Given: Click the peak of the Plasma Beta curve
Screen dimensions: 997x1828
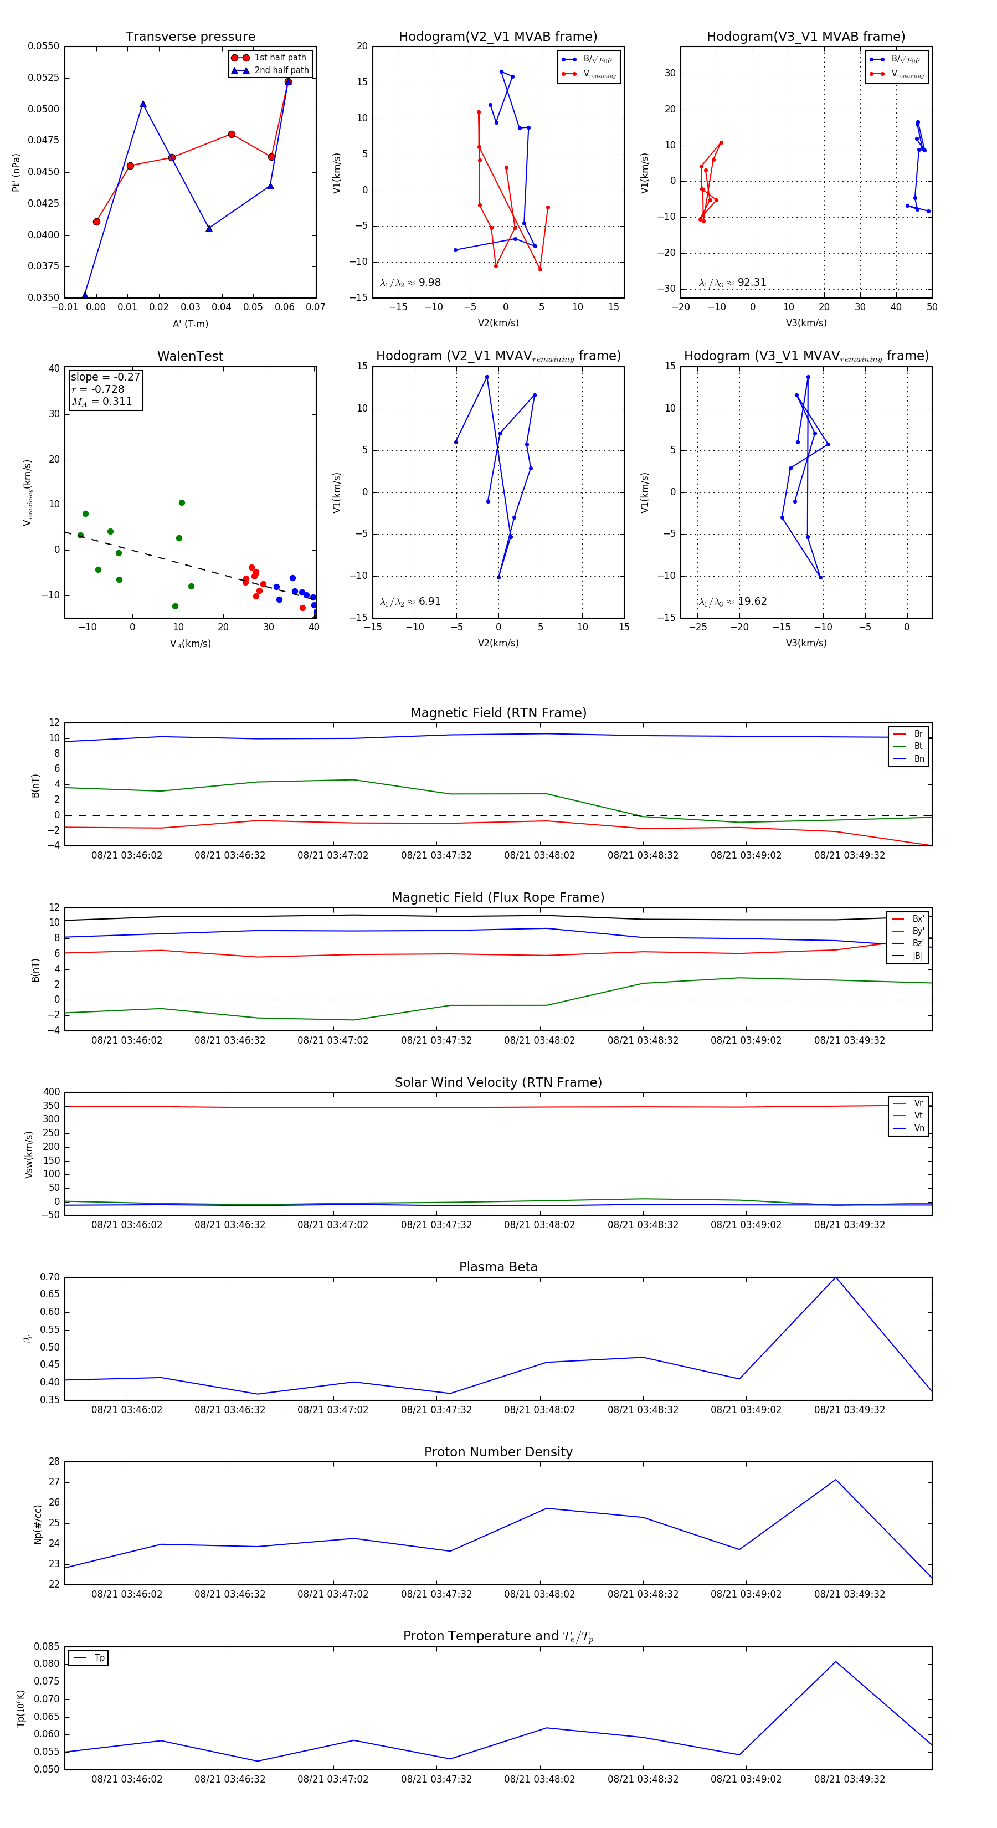Looking at the screenshot, I should pos(836,1277).
